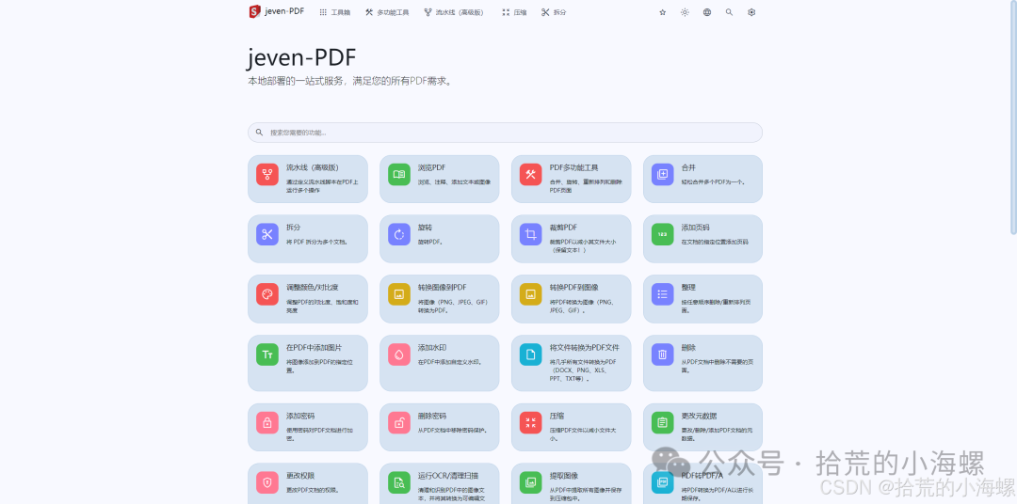Open the 添加页码 page number card
1017x504 pixels.
pos(702,239)
